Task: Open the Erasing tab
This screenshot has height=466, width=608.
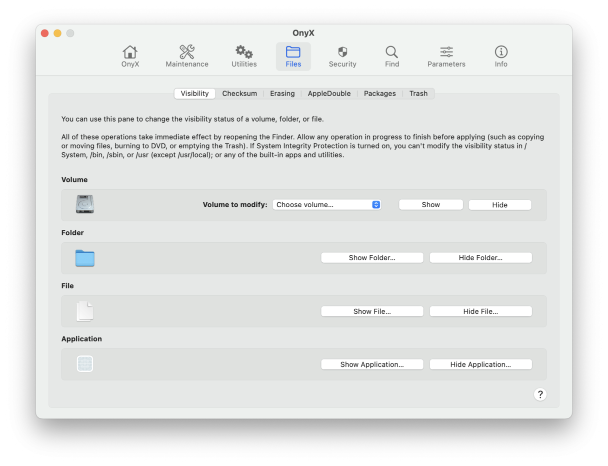Action: point(282,93)
